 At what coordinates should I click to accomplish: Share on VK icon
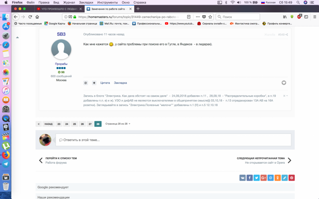243,178
